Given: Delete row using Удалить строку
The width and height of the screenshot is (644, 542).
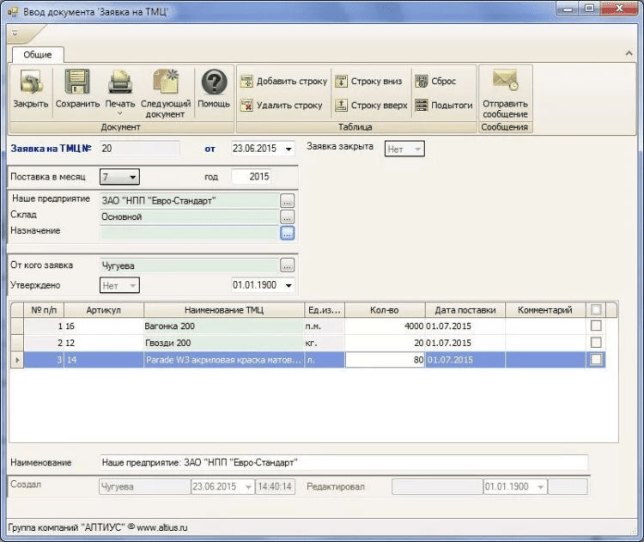Looking at the screenshot, I should [282, 106].
